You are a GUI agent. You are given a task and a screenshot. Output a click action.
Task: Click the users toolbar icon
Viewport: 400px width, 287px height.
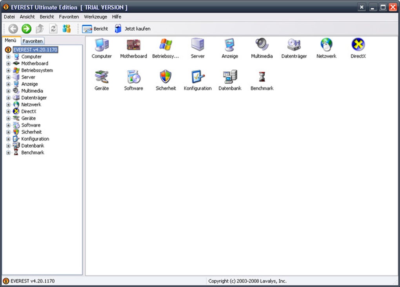[67, 29]
